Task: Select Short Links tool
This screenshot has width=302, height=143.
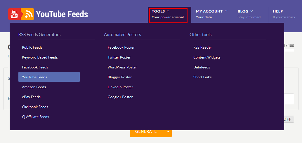Action: 202,77
